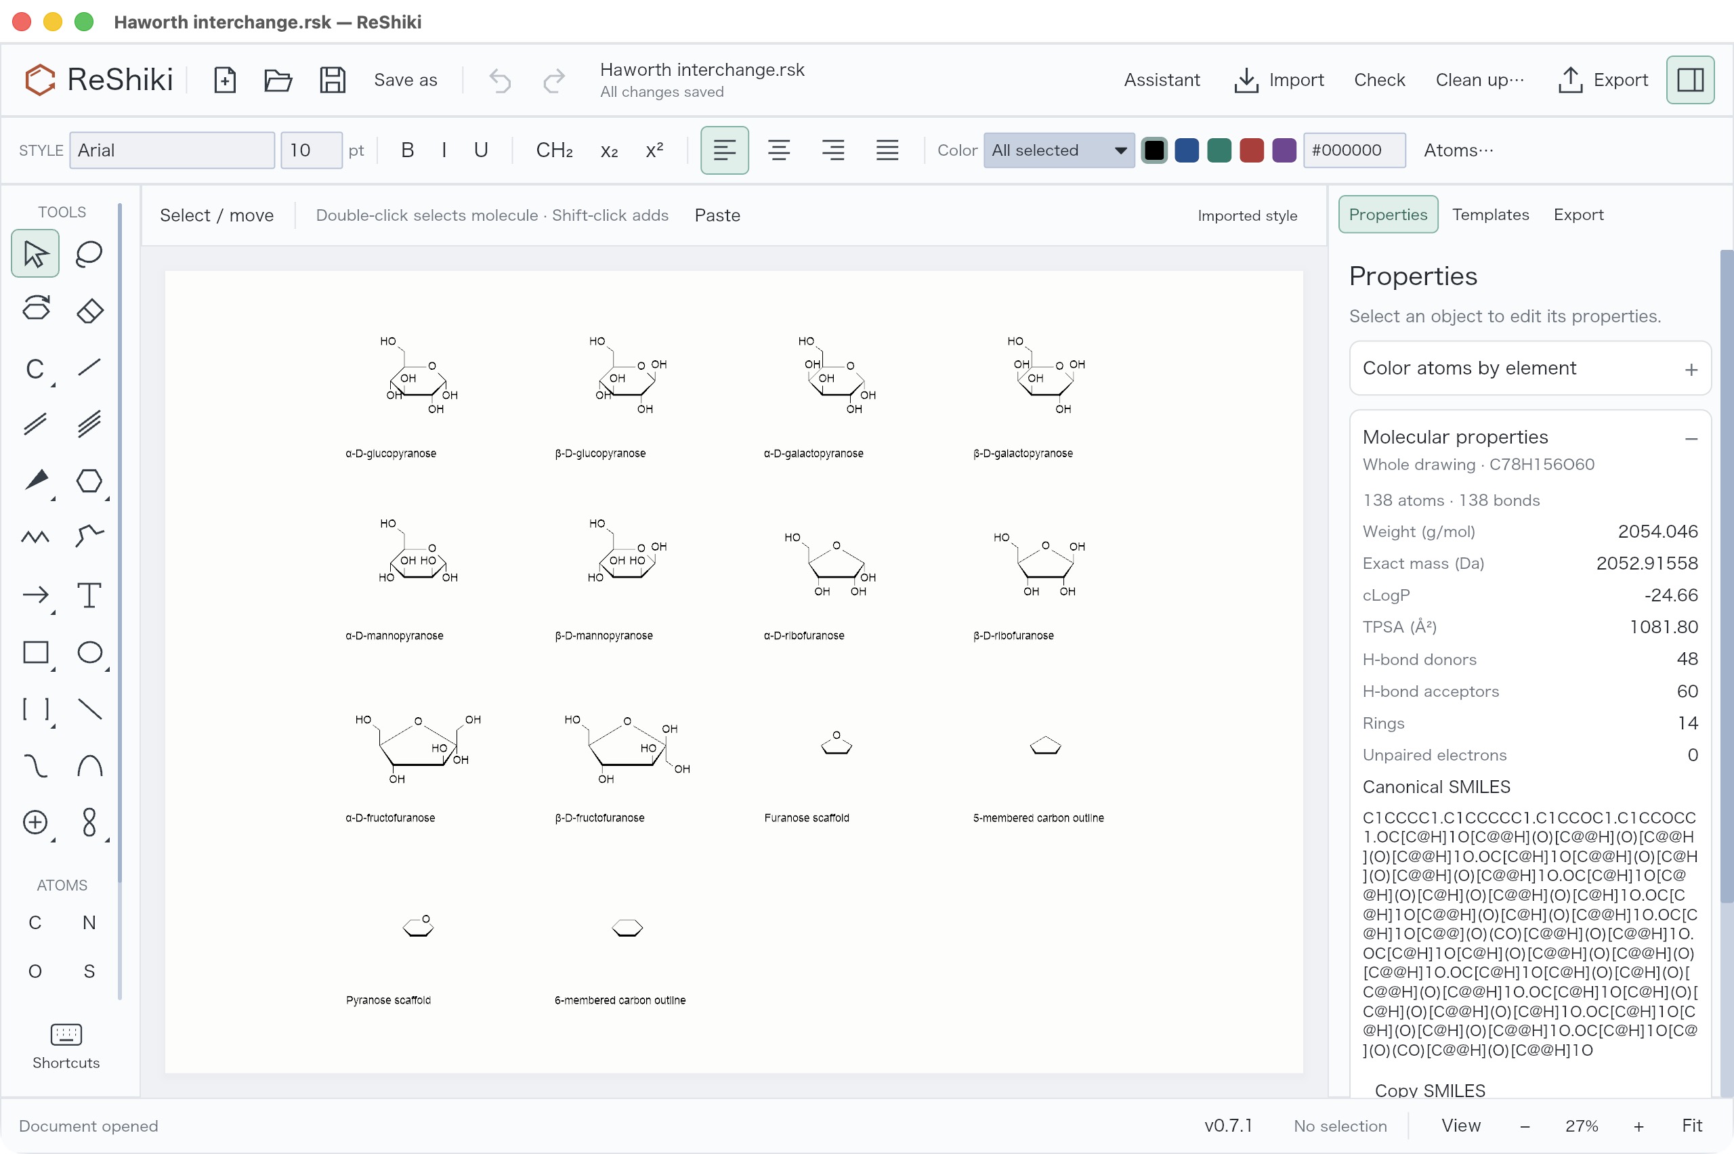Set right text alignment
The height and width of the screenshot is (1154, 1734).
point(833,150)
